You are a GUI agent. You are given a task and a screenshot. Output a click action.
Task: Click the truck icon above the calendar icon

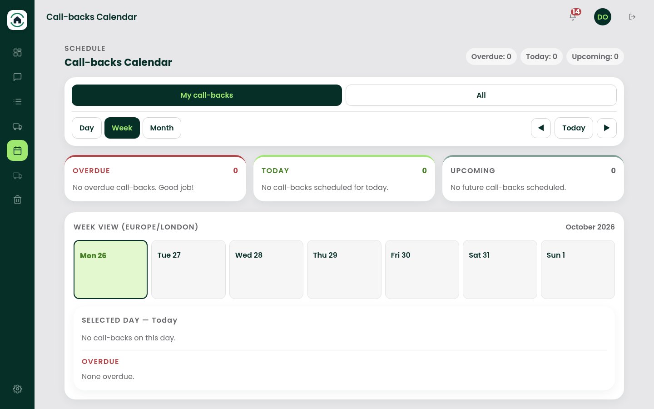click(17, 126)
